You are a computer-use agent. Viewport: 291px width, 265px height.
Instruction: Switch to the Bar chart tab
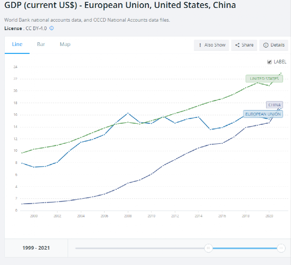tap(41, 44)
